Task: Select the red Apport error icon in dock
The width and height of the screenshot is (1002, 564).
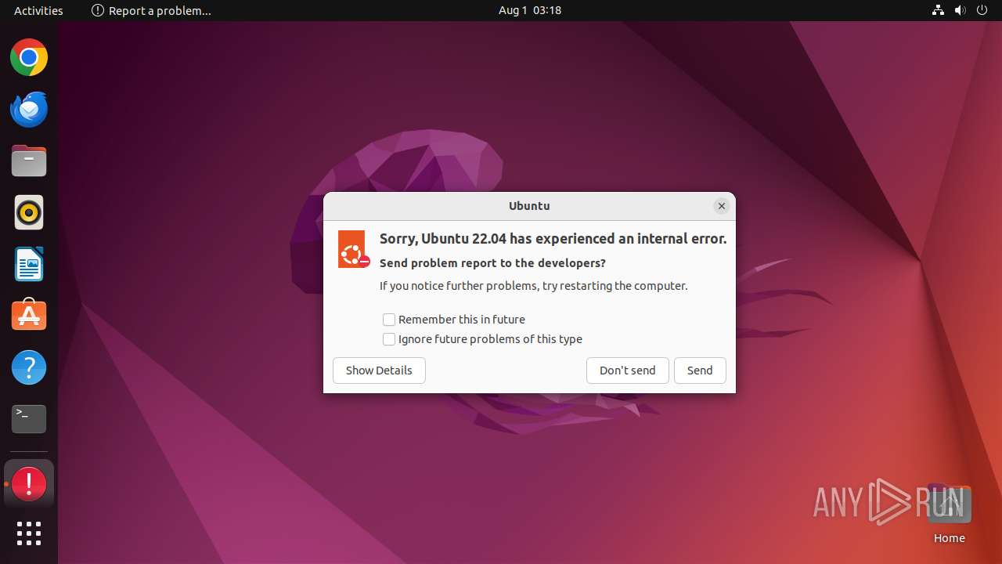Action: pos(29,484)
